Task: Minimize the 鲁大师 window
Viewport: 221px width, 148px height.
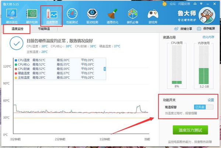Action: (208, 4)
